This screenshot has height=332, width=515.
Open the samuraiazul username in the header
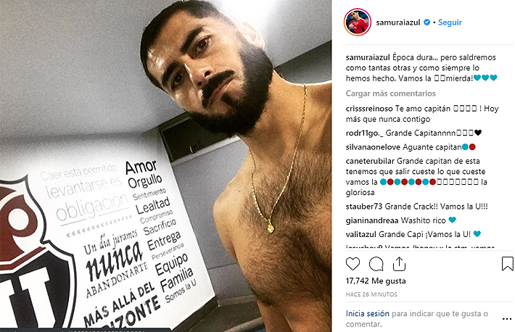coord(398,22)
